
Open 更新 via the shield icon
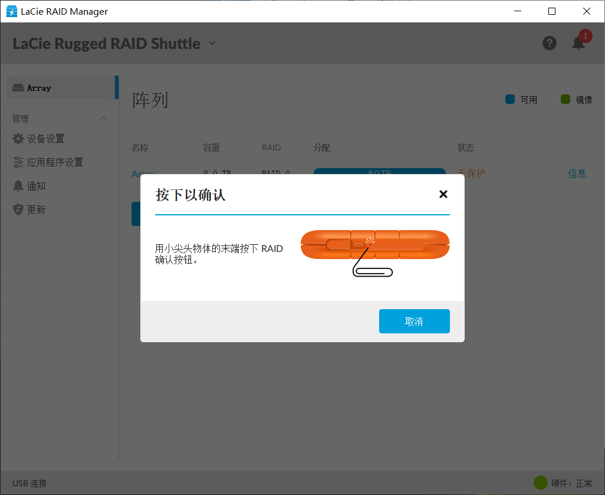(x=18, y=209)
